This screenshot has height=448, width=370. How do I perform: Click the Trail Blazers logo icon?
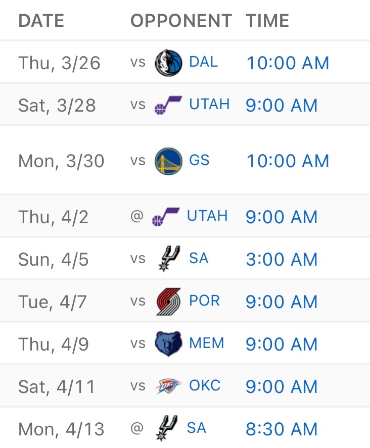click(x=168, y=302)
